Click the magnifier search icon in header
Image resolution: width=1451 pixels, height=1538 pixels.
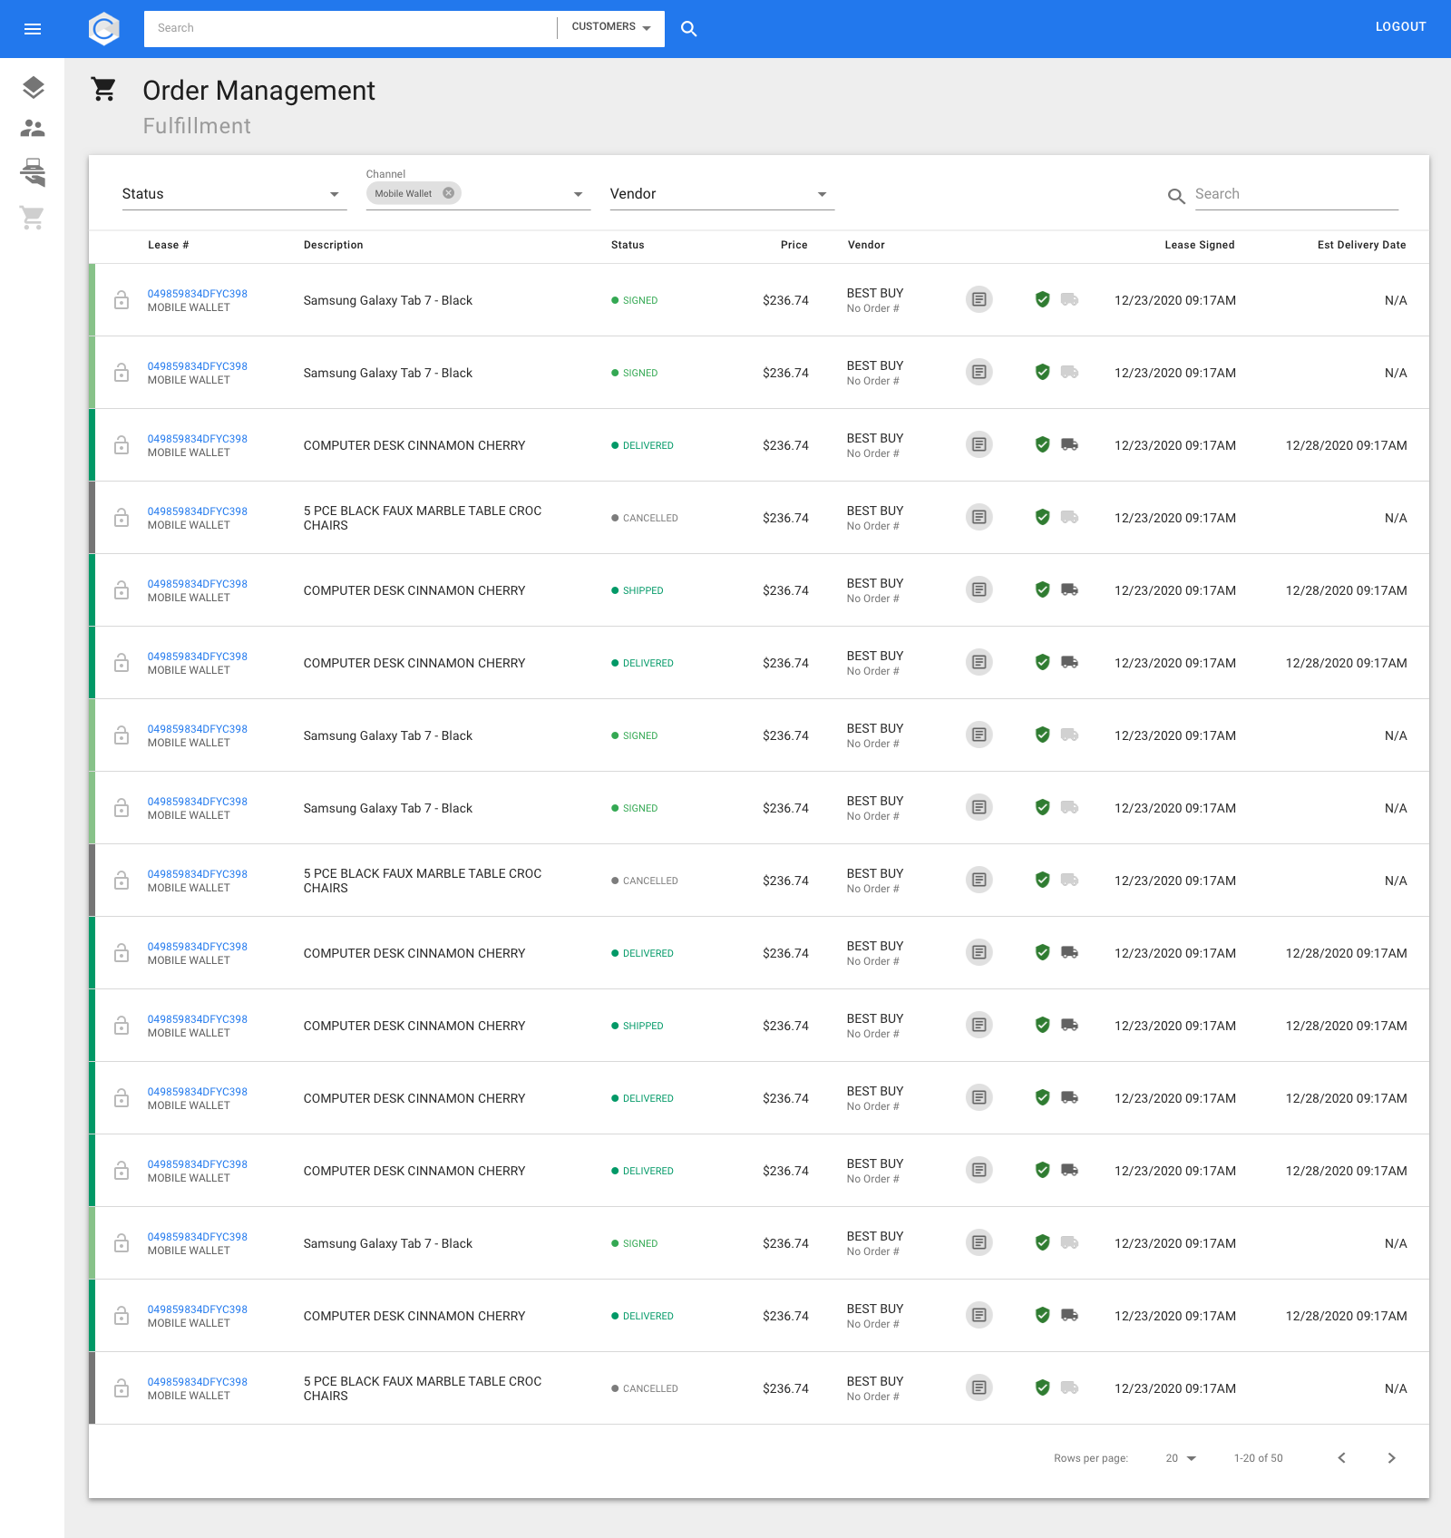coord(688,29)
